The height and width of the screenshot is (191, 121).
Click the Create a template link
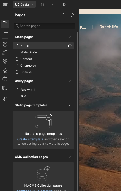[x=30, y=139]
